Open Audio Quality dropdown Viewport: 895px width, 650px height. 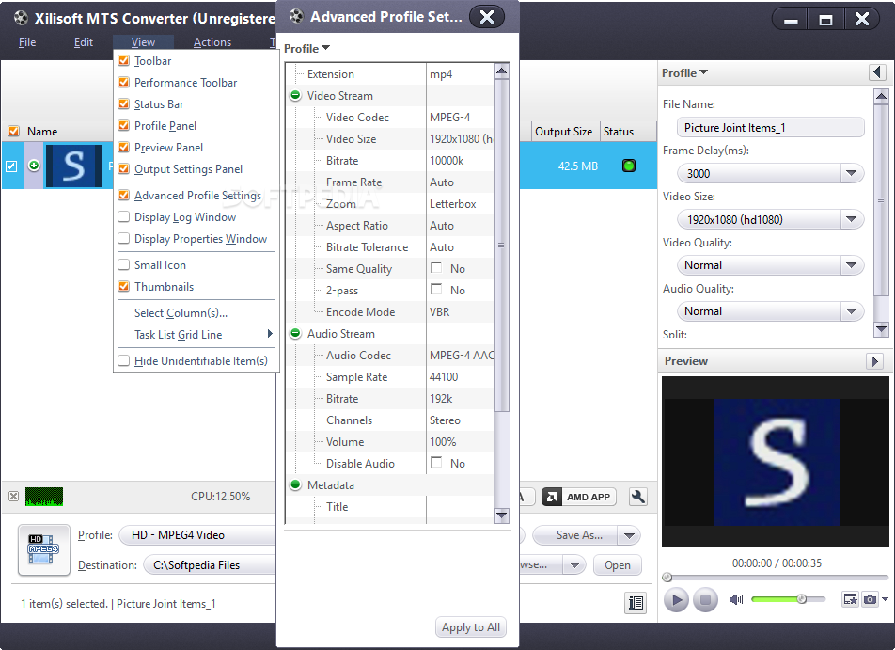click(851, 311)
